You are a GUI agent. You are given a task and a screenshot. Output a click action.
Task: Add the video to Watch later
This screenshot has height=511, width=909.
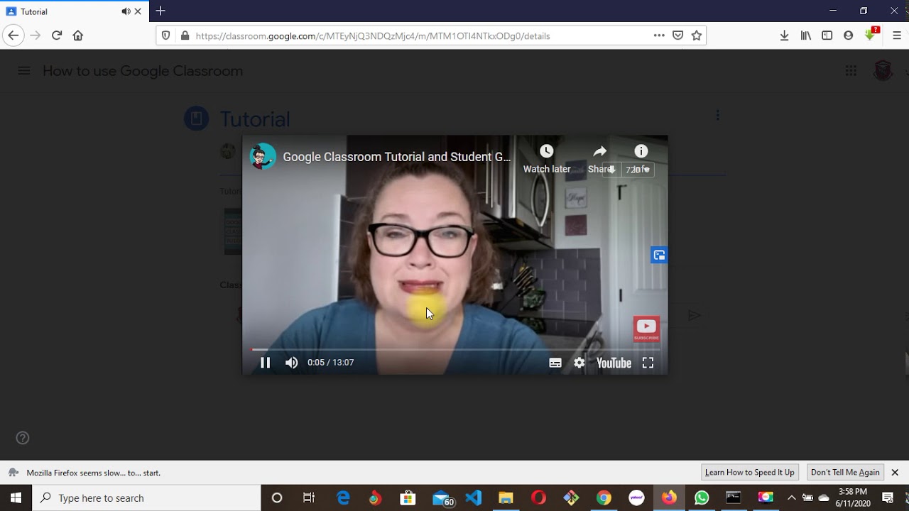(x=547, y=158)
